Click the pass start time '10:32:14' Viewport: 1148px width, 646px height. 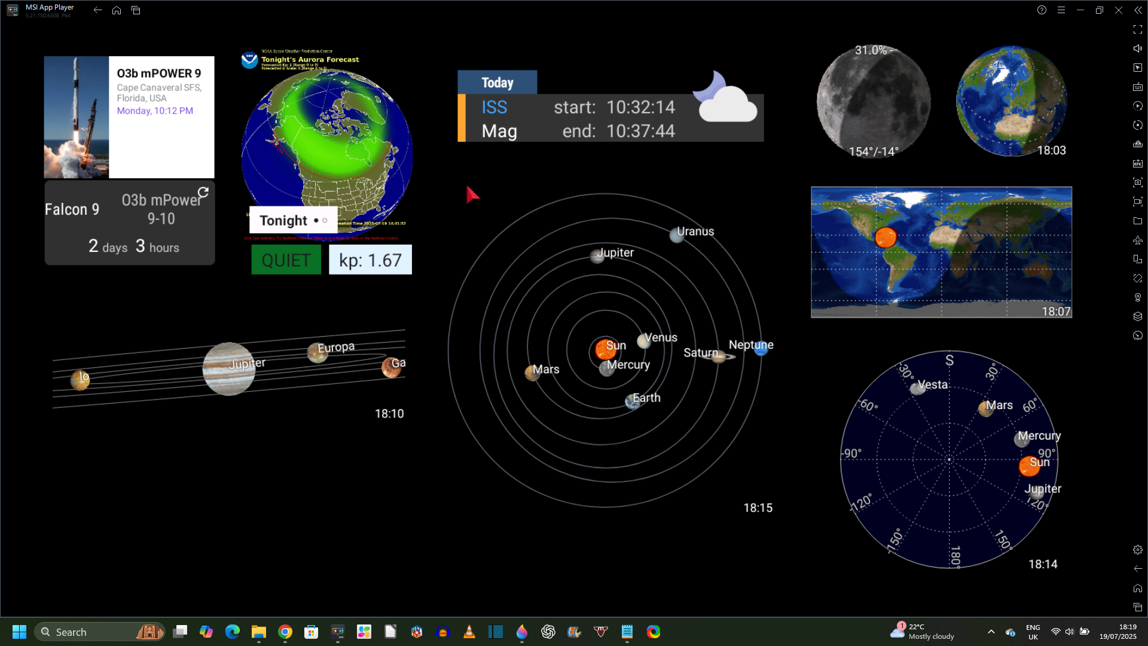coord(640,108)
